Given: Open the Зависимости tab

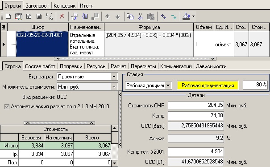Looking at the screenshot, I should click(x=211, y=66).
